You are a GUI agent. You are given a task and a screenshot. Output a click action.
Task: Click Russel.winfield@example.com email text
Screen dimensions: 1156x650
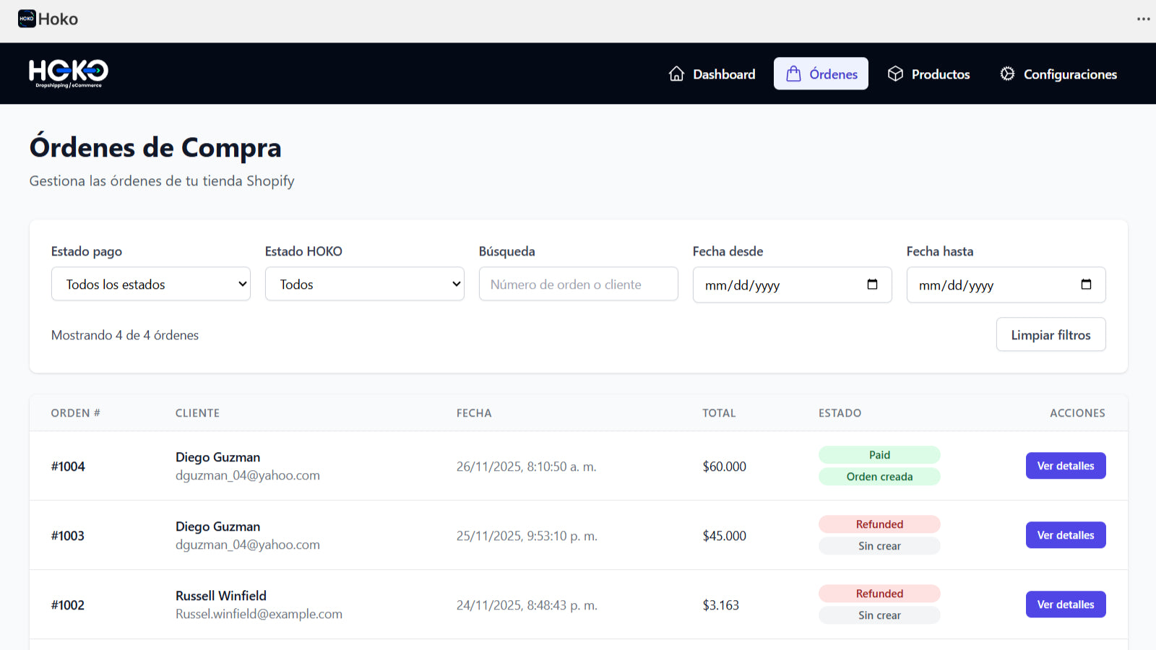(x=259, y=614)
